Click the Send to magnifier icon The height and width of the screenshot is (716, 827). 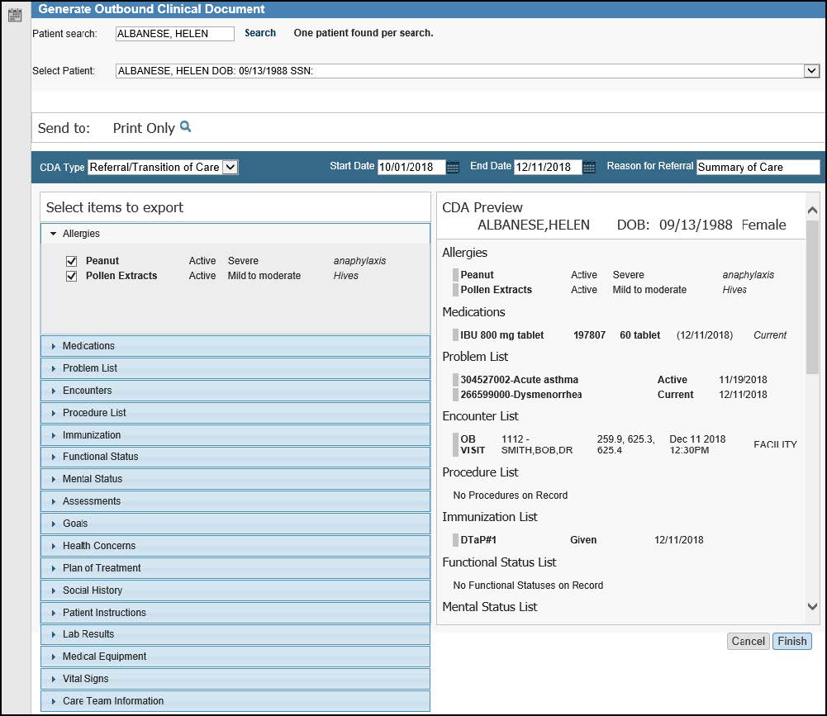tap(185, 126)
